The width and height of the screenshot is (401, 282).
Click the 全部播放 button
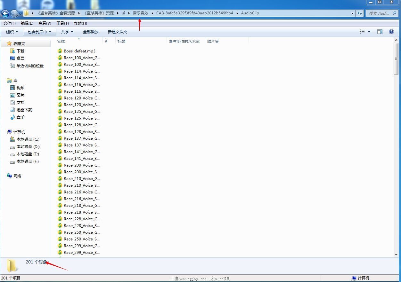(x=91, y=32)
